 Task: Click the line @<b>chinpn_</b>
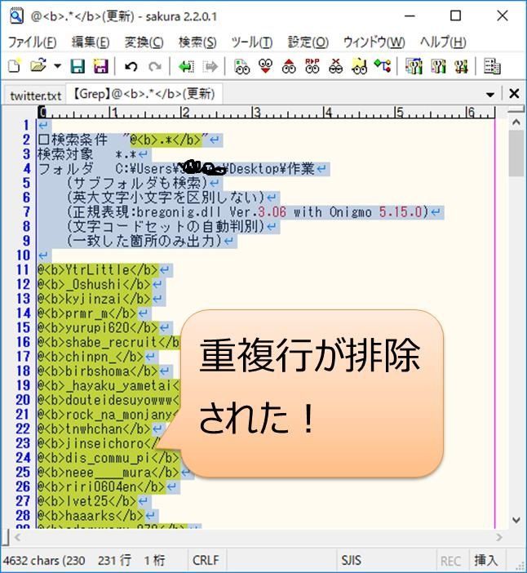pos(91,357)
